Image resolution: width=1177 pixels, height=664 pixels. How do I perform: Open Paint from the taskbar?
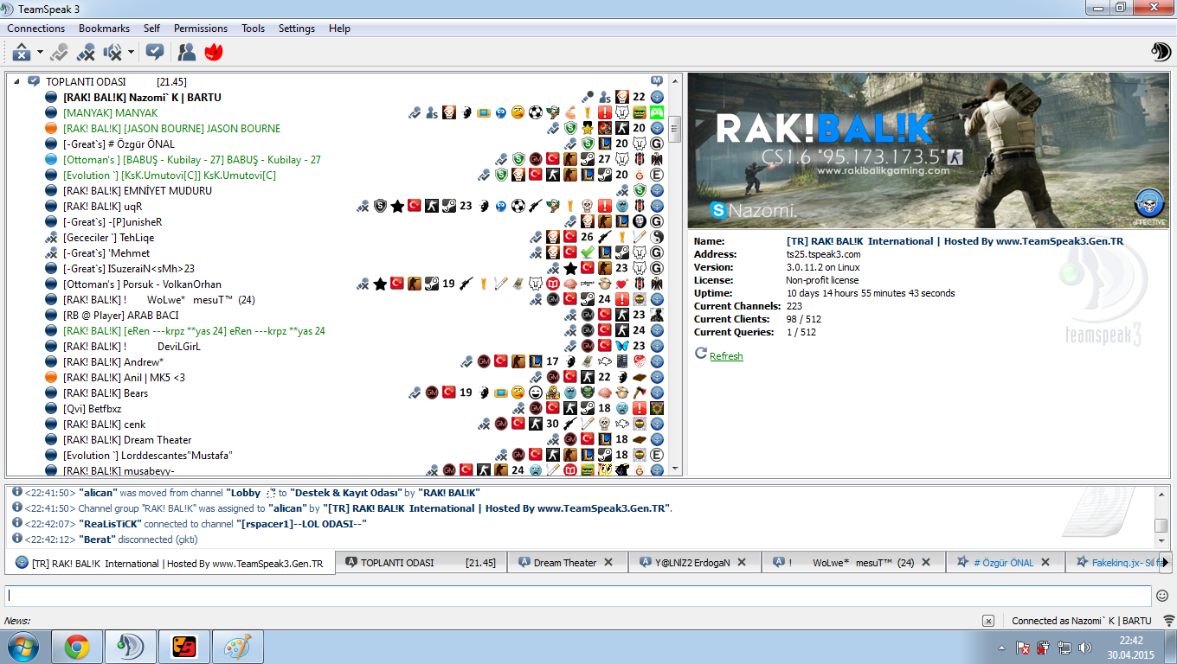(237, 647)
